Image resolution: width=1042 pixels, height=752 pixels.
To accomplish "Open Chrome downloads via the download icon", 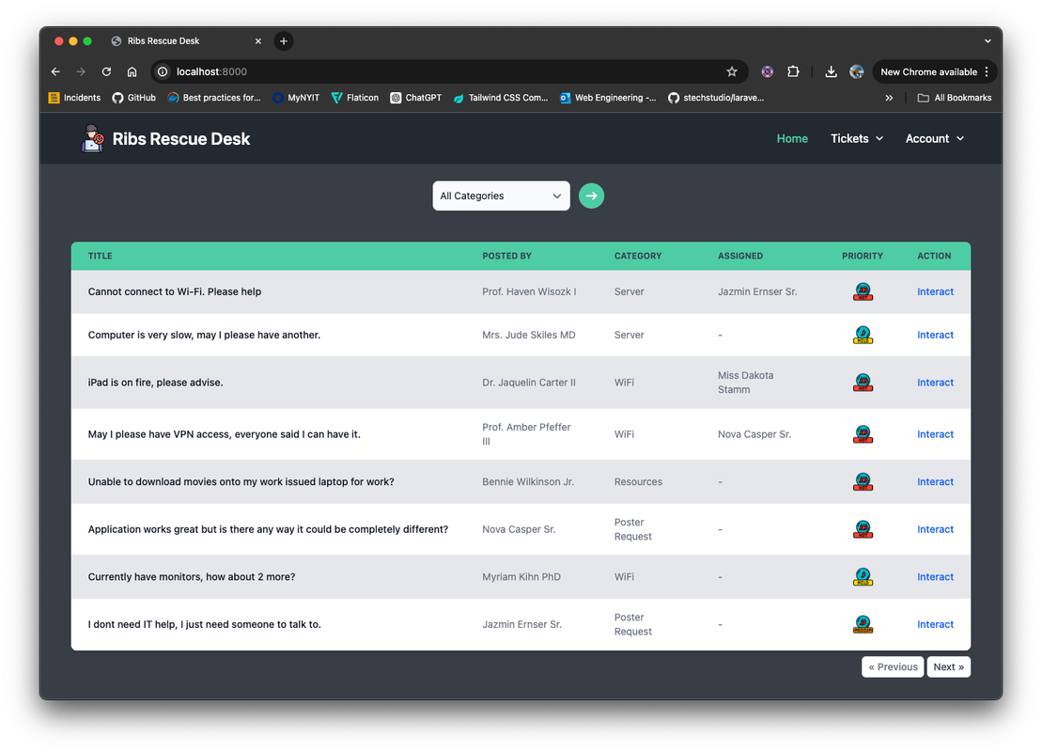I will pyautogui.click(x=831, y=71).
